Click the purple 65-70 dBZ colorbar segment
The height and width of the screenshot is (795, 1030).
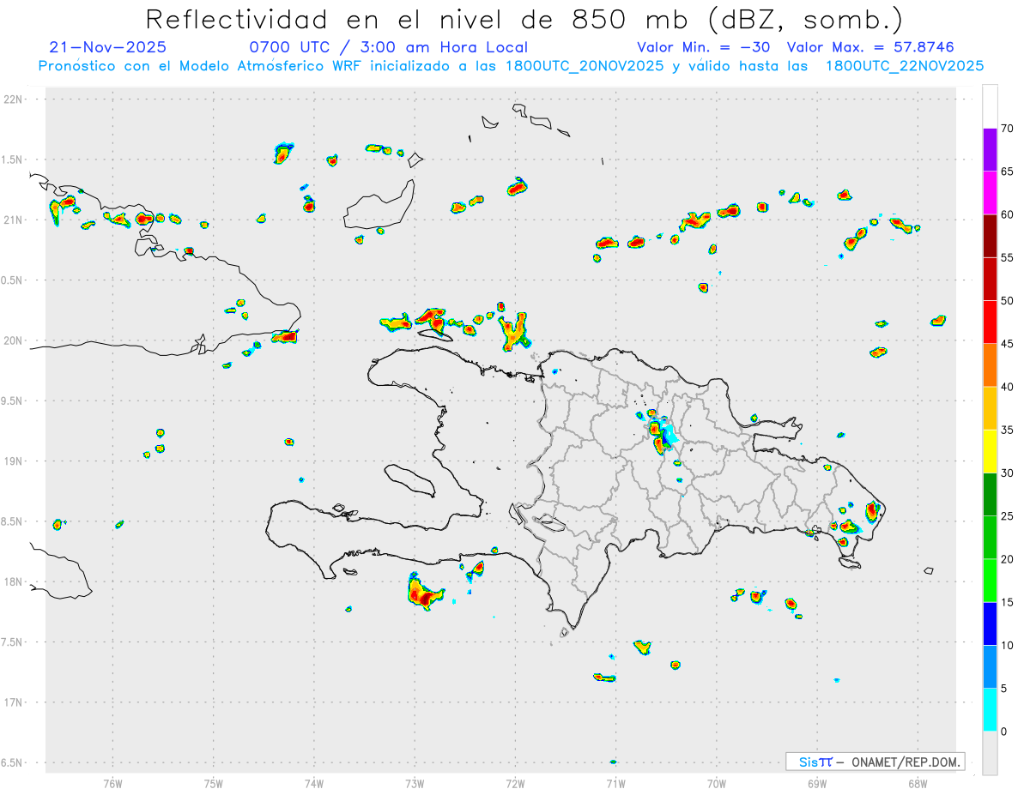tap(991, 149)
